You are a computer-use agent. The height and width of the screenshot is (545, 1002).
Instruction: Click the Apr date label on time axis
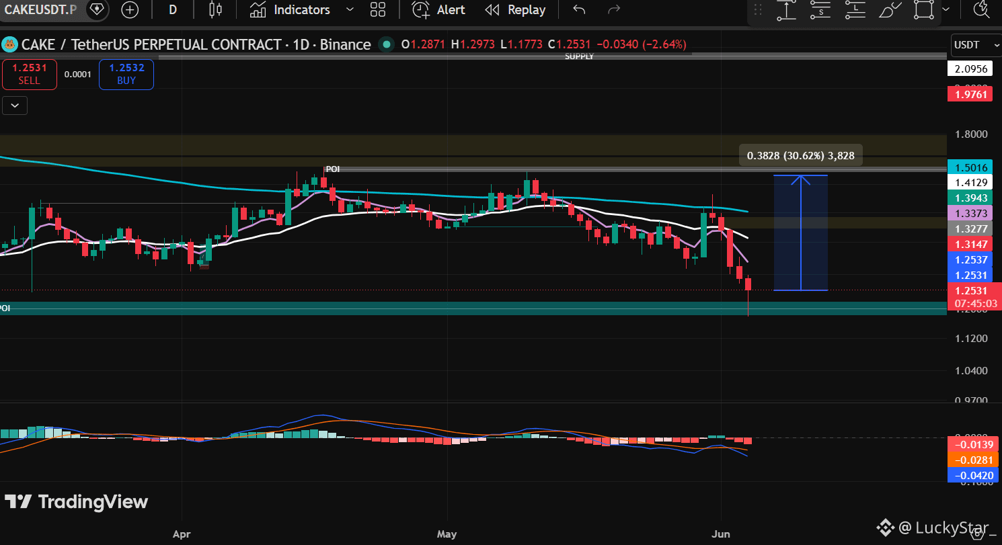click(182, 534)
